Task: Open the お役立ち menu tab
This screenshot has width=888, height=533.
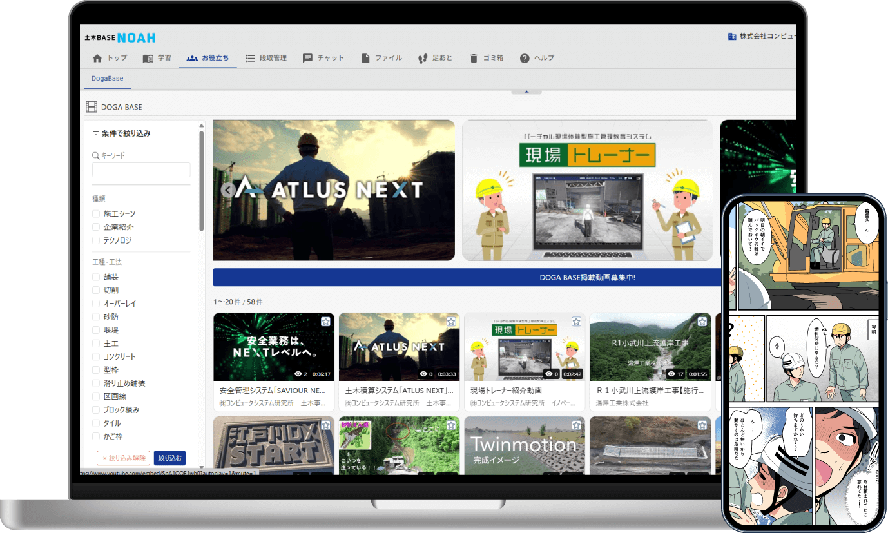Action: (208, 57)
